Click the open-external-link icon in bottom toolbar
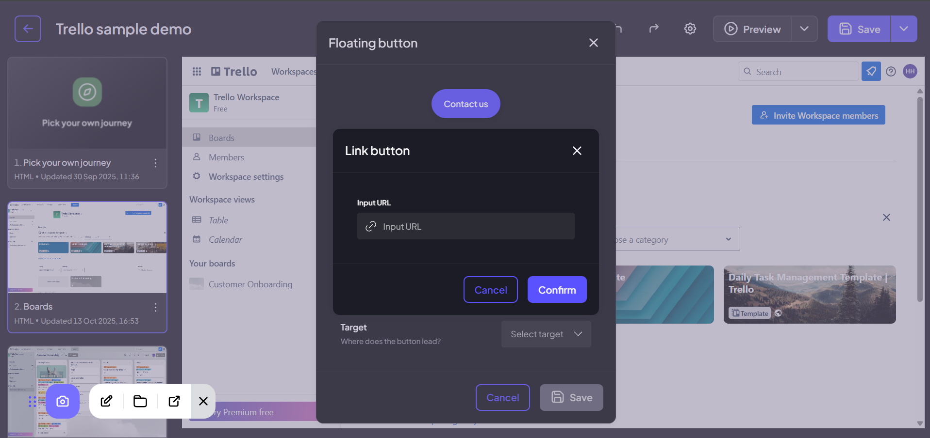This screenshot has height=438, width=930. [174, 401]
